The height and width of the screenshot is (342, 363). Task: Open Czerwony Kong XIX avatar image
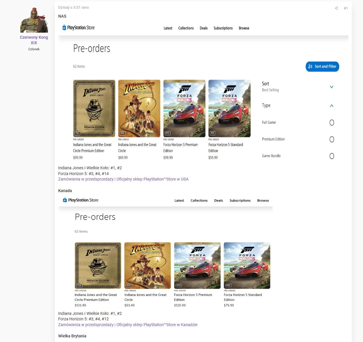point(34,20)
